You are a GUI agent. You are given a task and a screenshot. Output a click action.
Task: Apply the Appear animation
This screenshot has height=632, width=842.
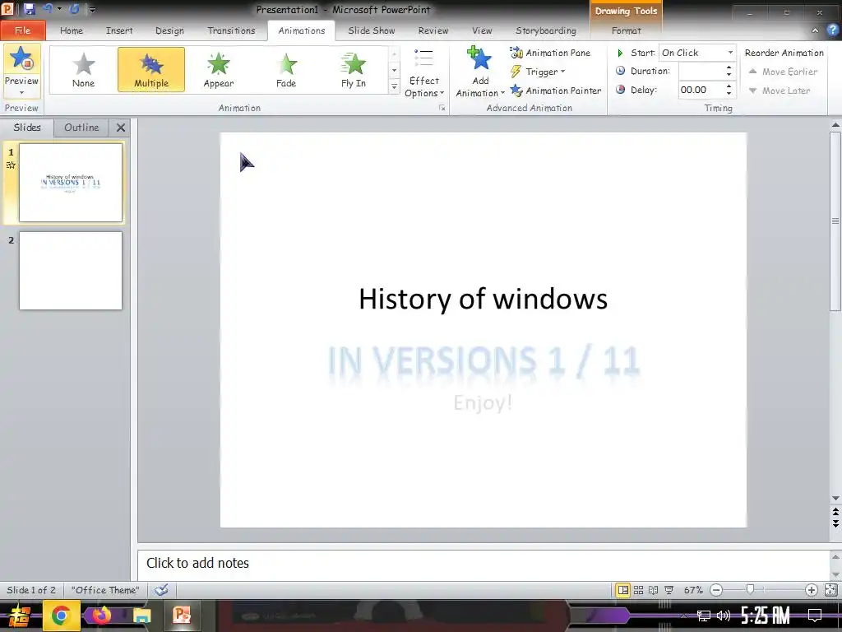coord(219,69)
